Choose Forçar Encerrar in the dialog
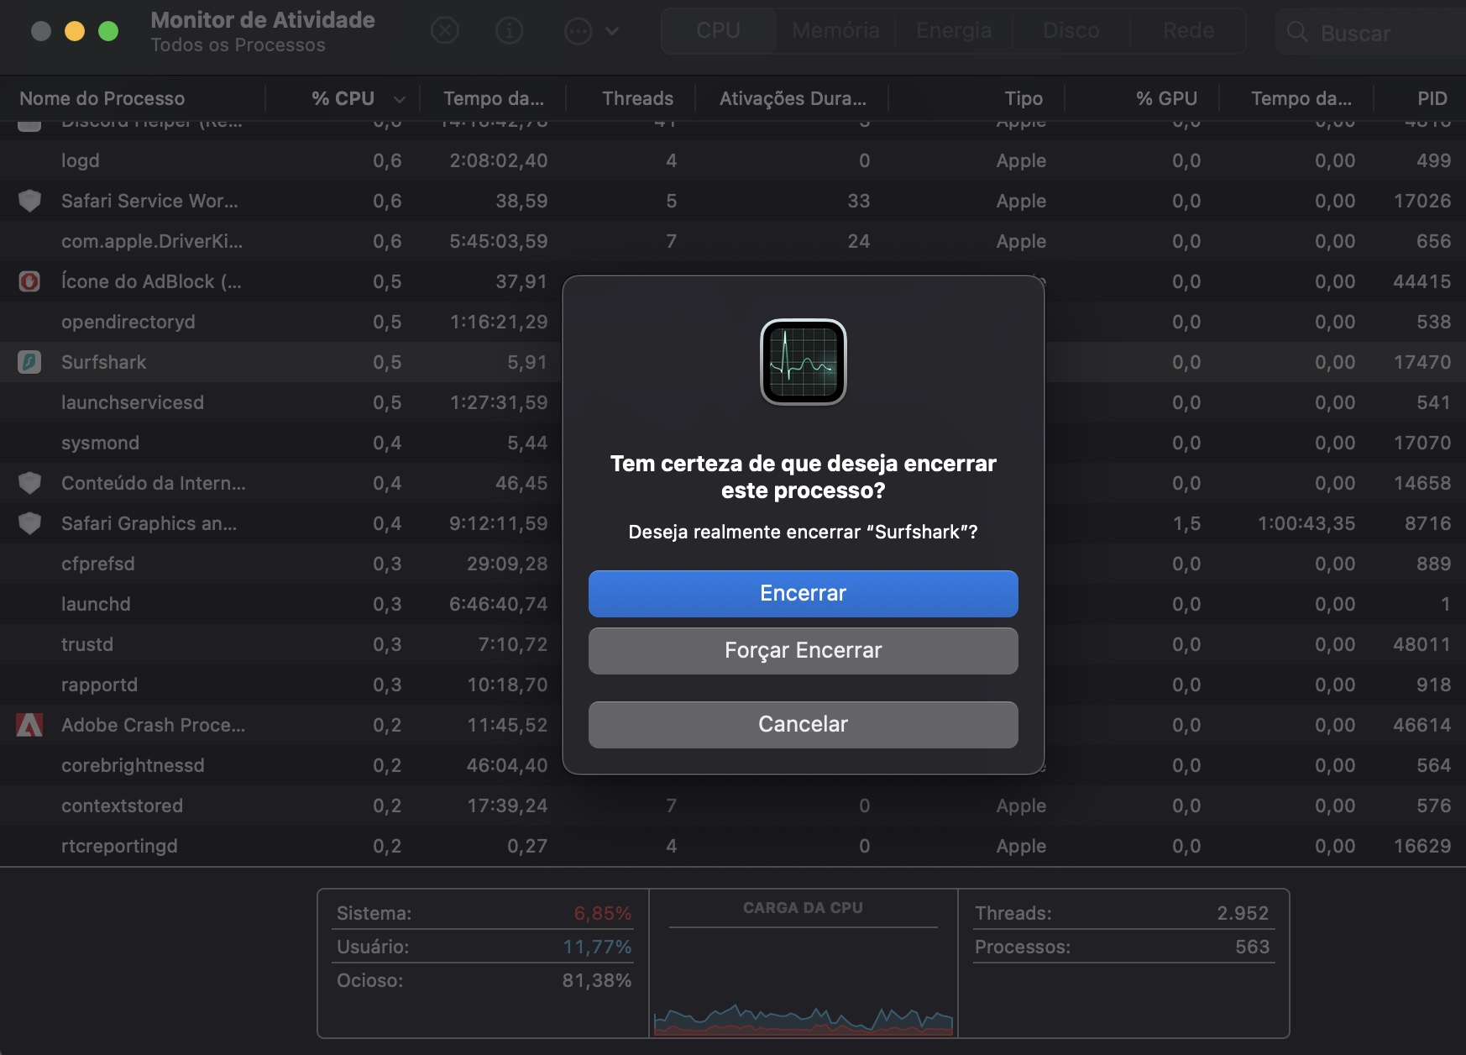 point(803,651)
